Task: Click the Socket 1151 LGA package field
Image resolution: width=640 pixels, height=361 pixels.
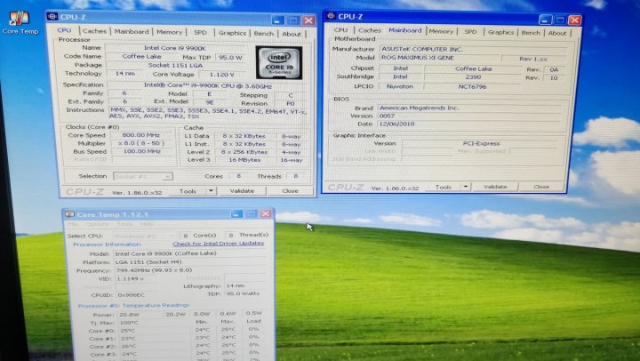Action: (175, 65)
